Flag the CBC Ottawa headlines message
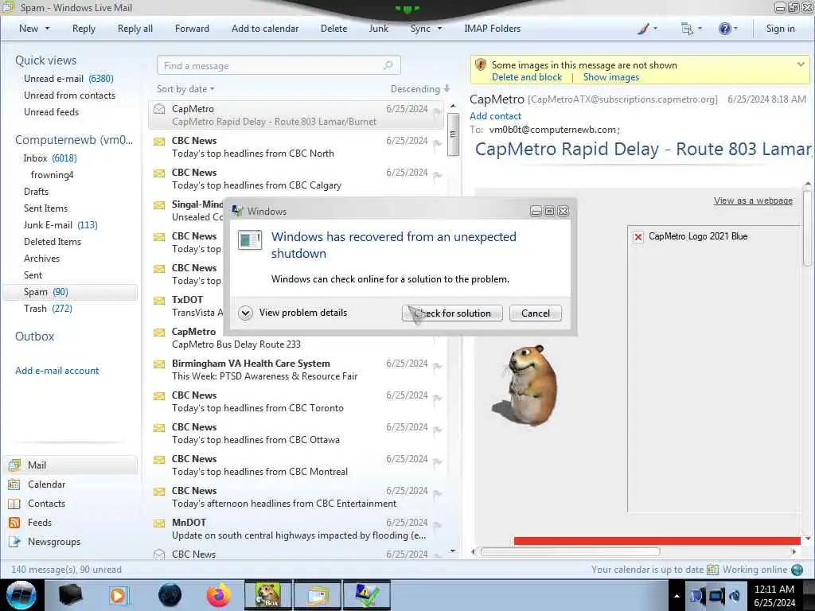Screen dimensions: 815x611 point(437,430)
